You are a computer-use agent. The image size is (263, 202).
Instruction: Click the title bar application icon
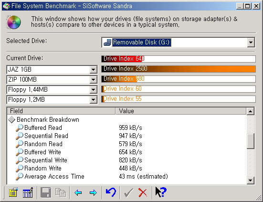click(6, 6)
